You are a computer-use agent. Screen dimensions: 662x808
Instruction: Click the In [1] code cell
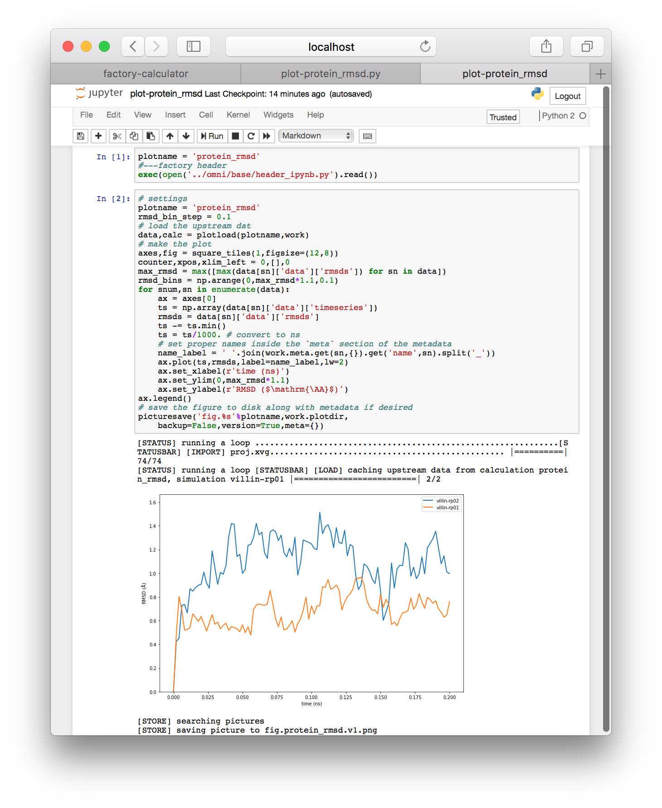[357, 165]
